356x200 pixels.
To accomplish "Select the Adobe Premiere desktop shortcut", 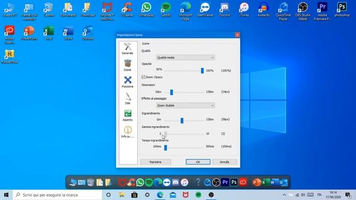I will pos(322,11).
